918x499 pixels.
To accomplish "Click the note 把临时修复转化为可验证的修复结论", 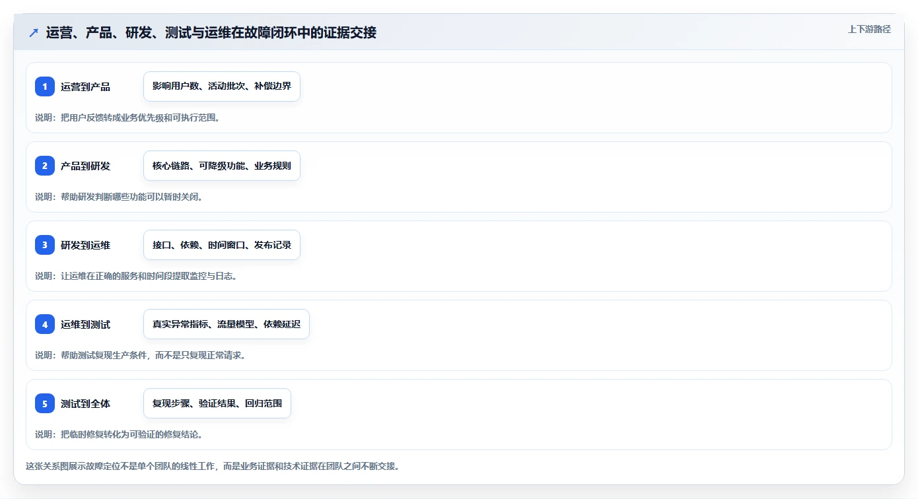I will (x=118, y=434).
